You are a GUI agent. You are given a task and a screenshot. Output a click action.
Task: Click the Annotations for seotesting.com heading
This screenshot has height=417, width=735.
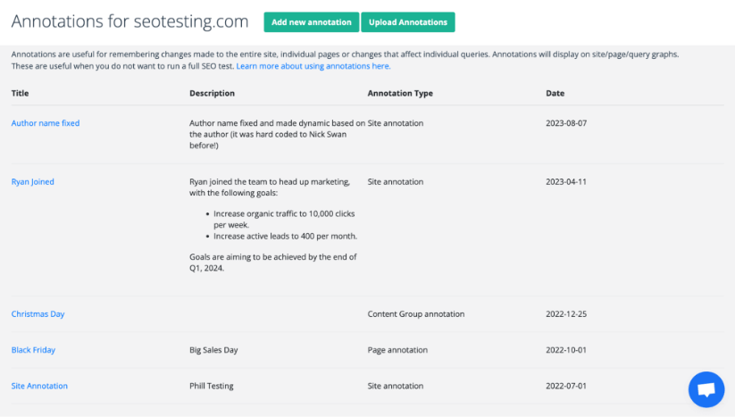(130, 21)
